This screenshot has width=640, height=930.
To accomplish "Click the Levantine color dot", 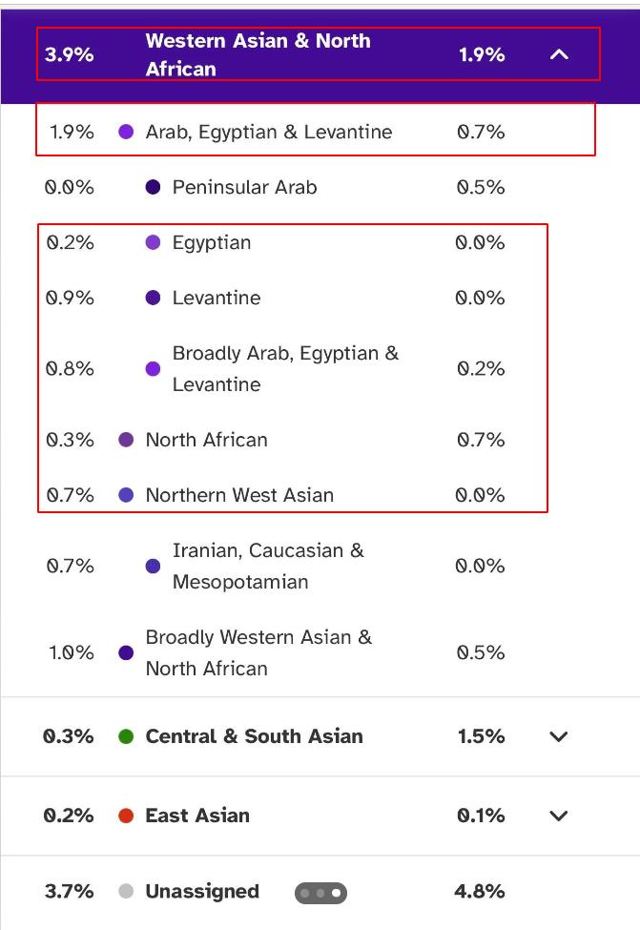I will pos(153,299).
